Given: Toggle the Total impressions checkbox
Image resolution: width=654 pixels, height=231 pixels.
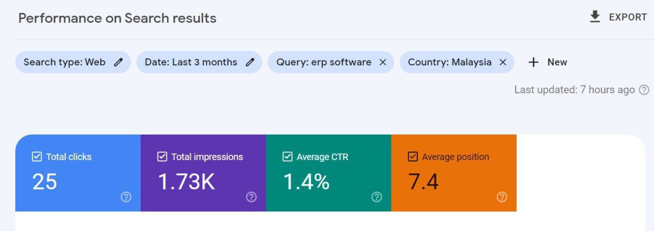Looking at the screenshot, I should point(162,157).
